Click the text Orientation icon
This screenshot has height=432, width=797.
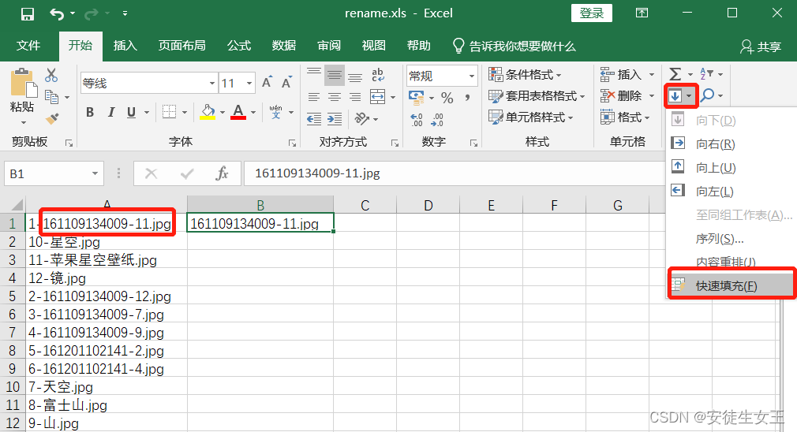click(x=362, y=119)
